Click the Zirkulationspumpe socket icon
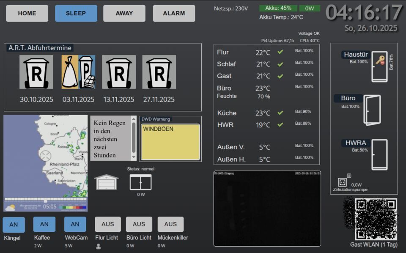This screenshot has width=406, height=253. click(x=343, y=182)
